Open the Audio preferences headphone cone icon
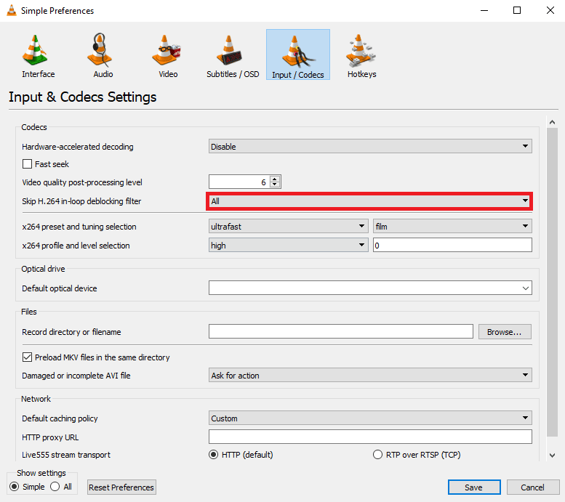The height and width of the screenshot is (502, 565). (100, 49)
